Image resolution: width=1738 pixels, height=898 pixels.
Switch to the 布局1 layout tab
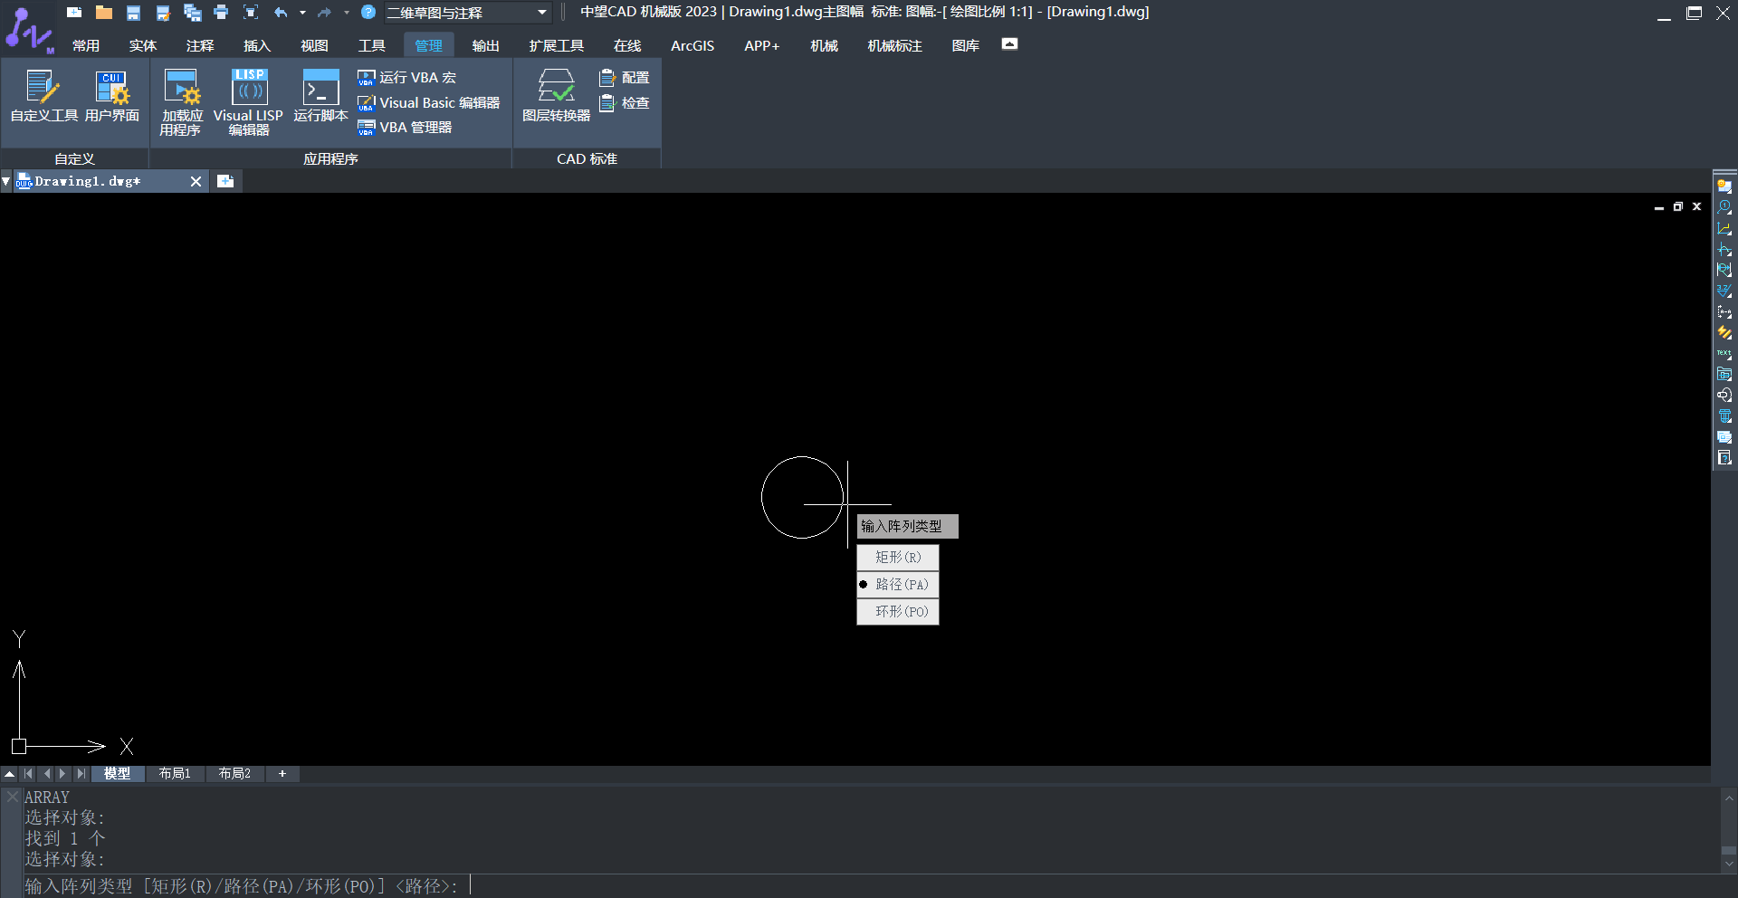pos(175,774)
